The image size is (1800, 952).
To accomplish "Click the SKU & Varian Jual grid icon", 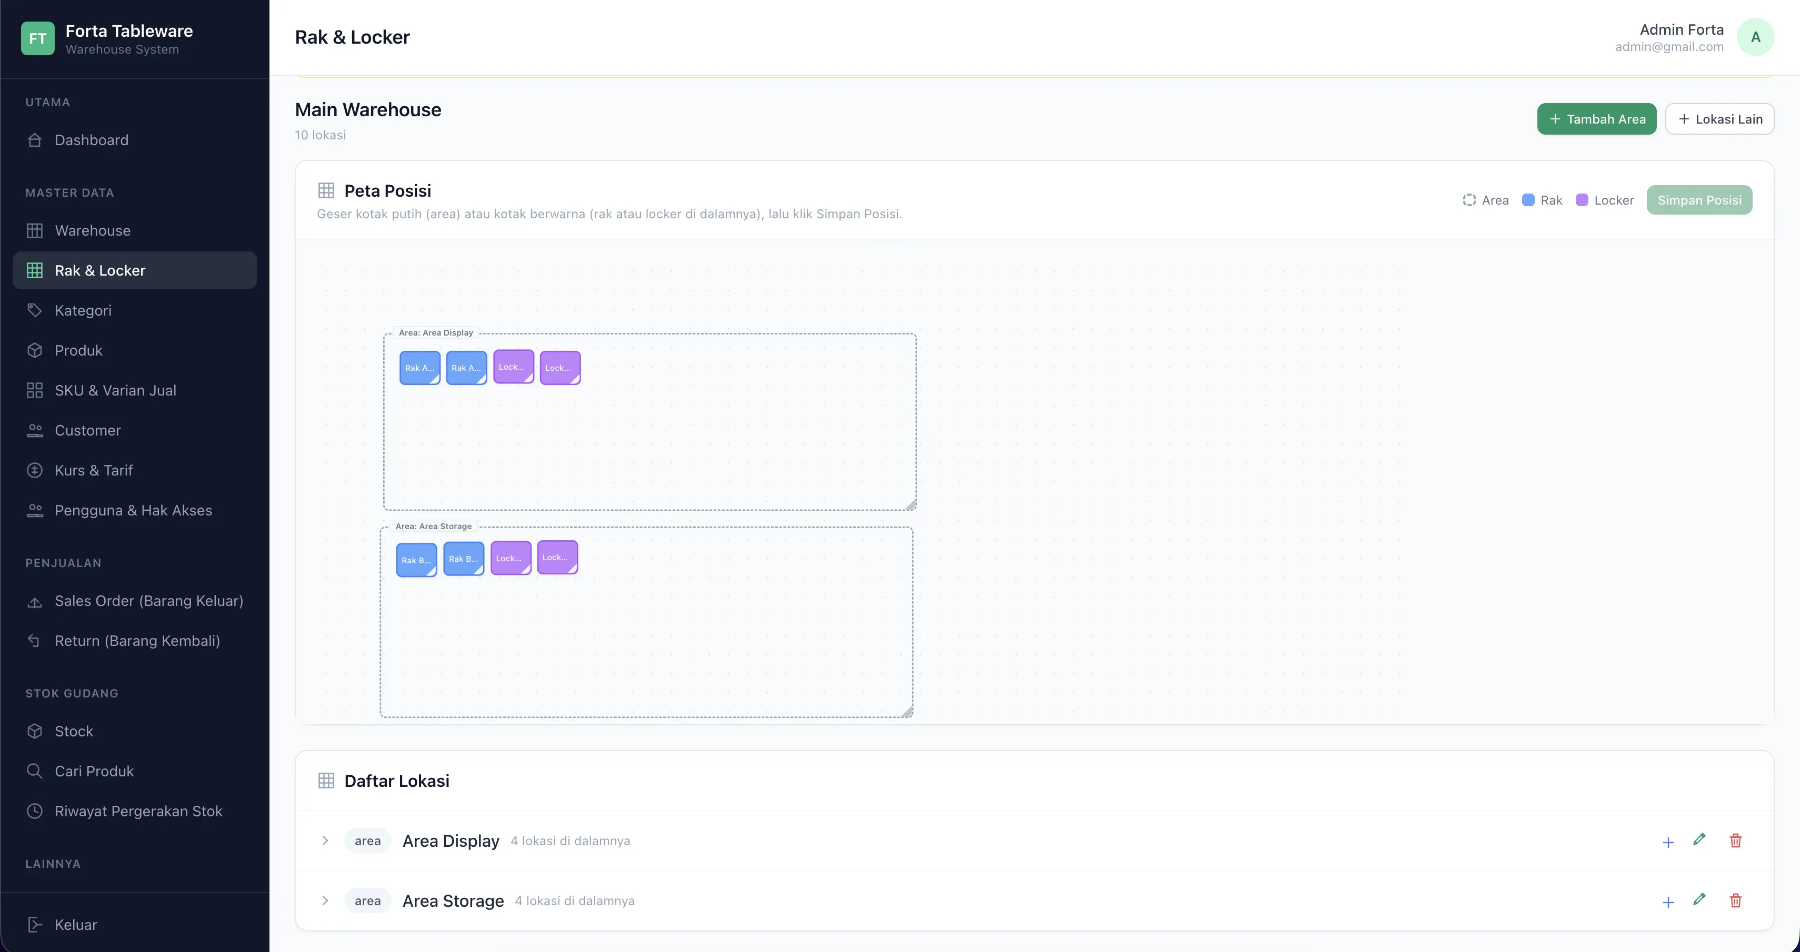I will pos(35,390).
